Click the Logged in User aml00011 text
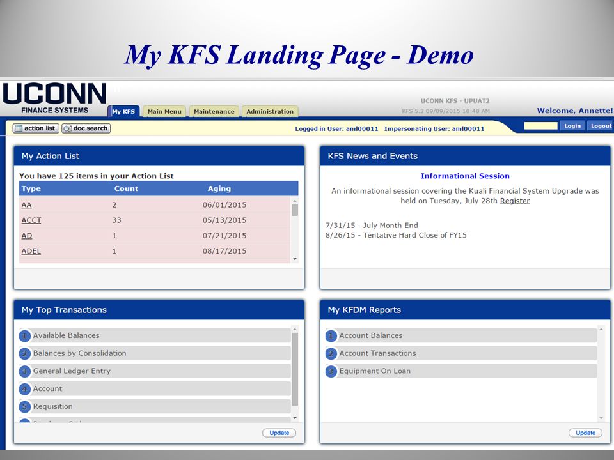Screen dimensions: 614x460 [337, 128]
